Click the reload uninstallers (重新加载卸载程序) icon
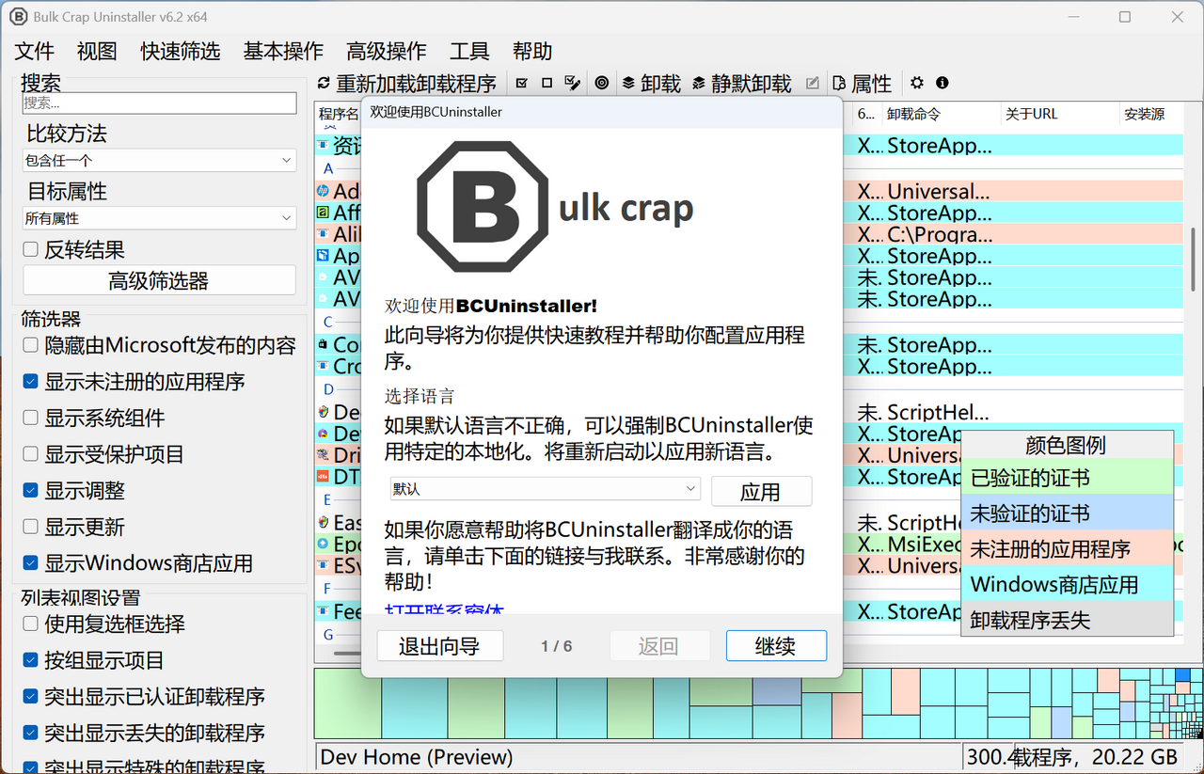1204x774 pixels. pyautogui.click(x=325, y=84)
